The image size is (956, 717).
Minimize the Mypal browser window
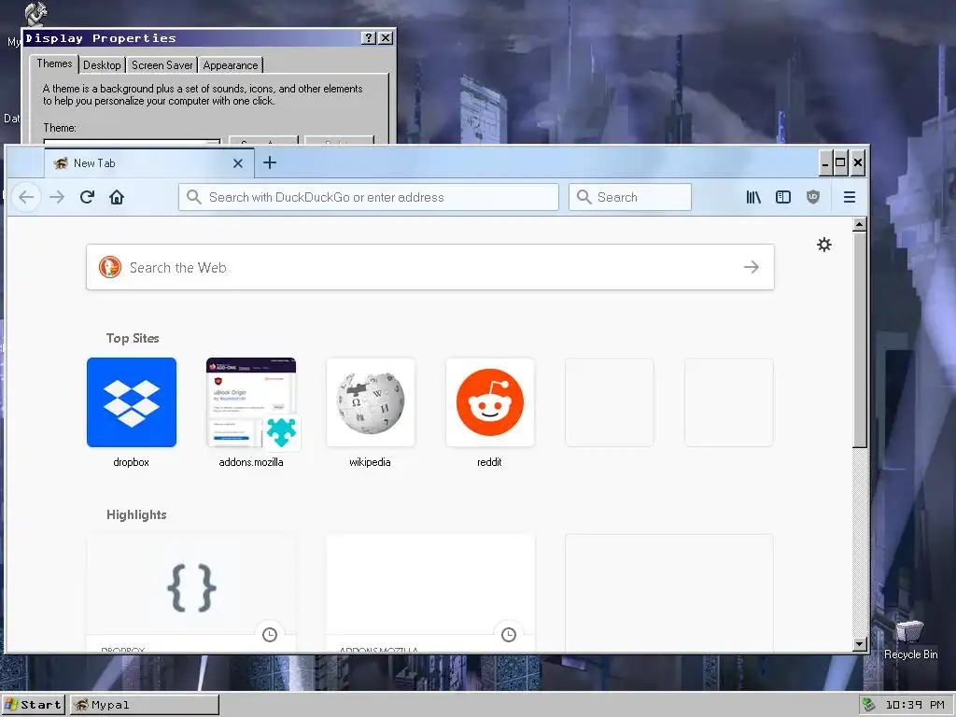click(x=825, y=162)
